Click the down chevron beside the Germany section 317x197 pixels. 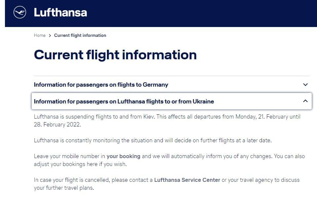305,85
